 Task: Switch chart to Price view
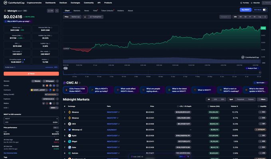tap(67, 17)
